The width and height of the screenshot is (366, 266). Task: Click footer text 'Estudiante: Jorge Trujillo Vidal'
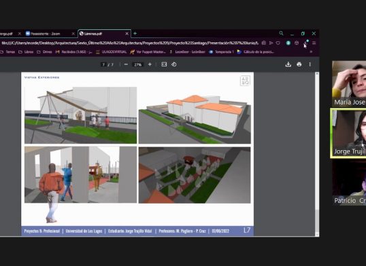point(130,231)
